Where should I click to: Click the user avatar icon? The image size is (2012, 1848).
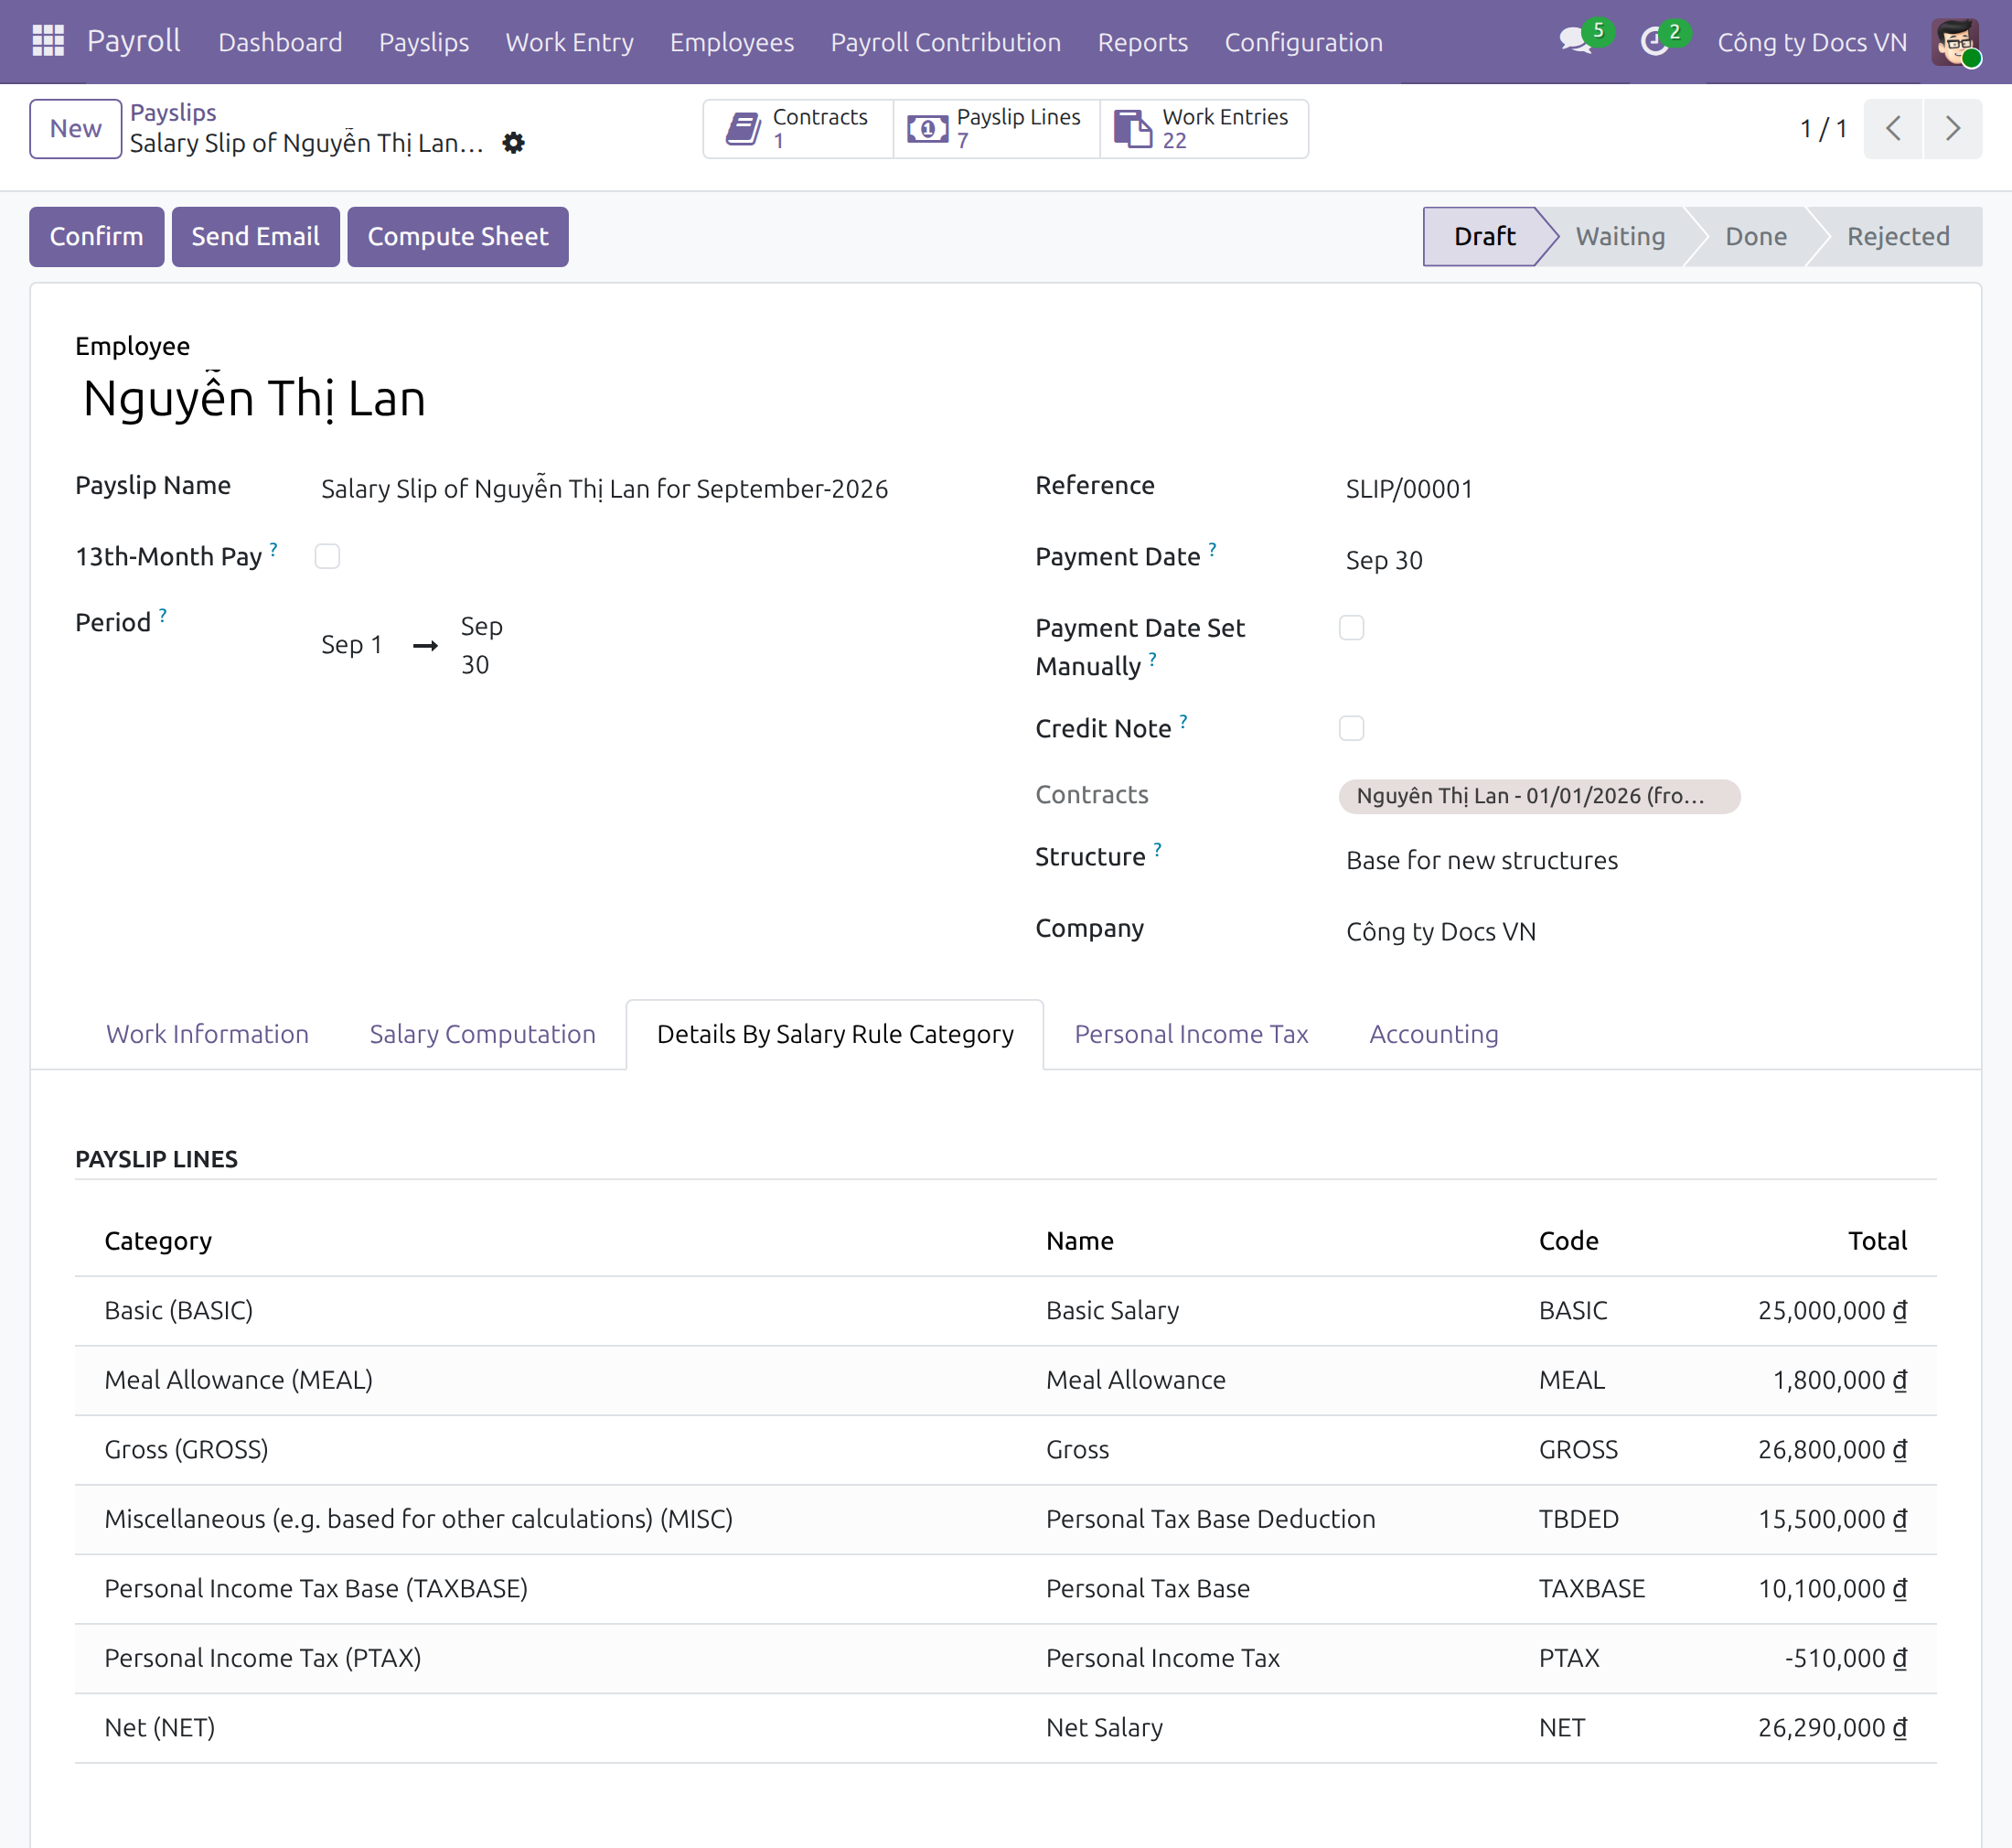[x=1956, y=42]
